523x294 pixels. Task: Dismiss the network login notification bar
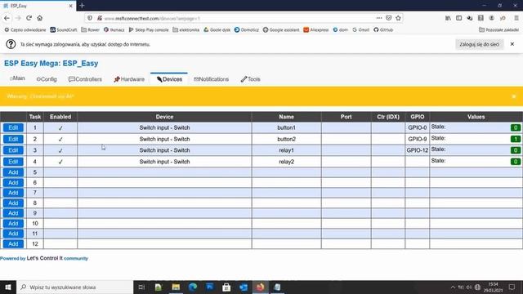(512, 44)
